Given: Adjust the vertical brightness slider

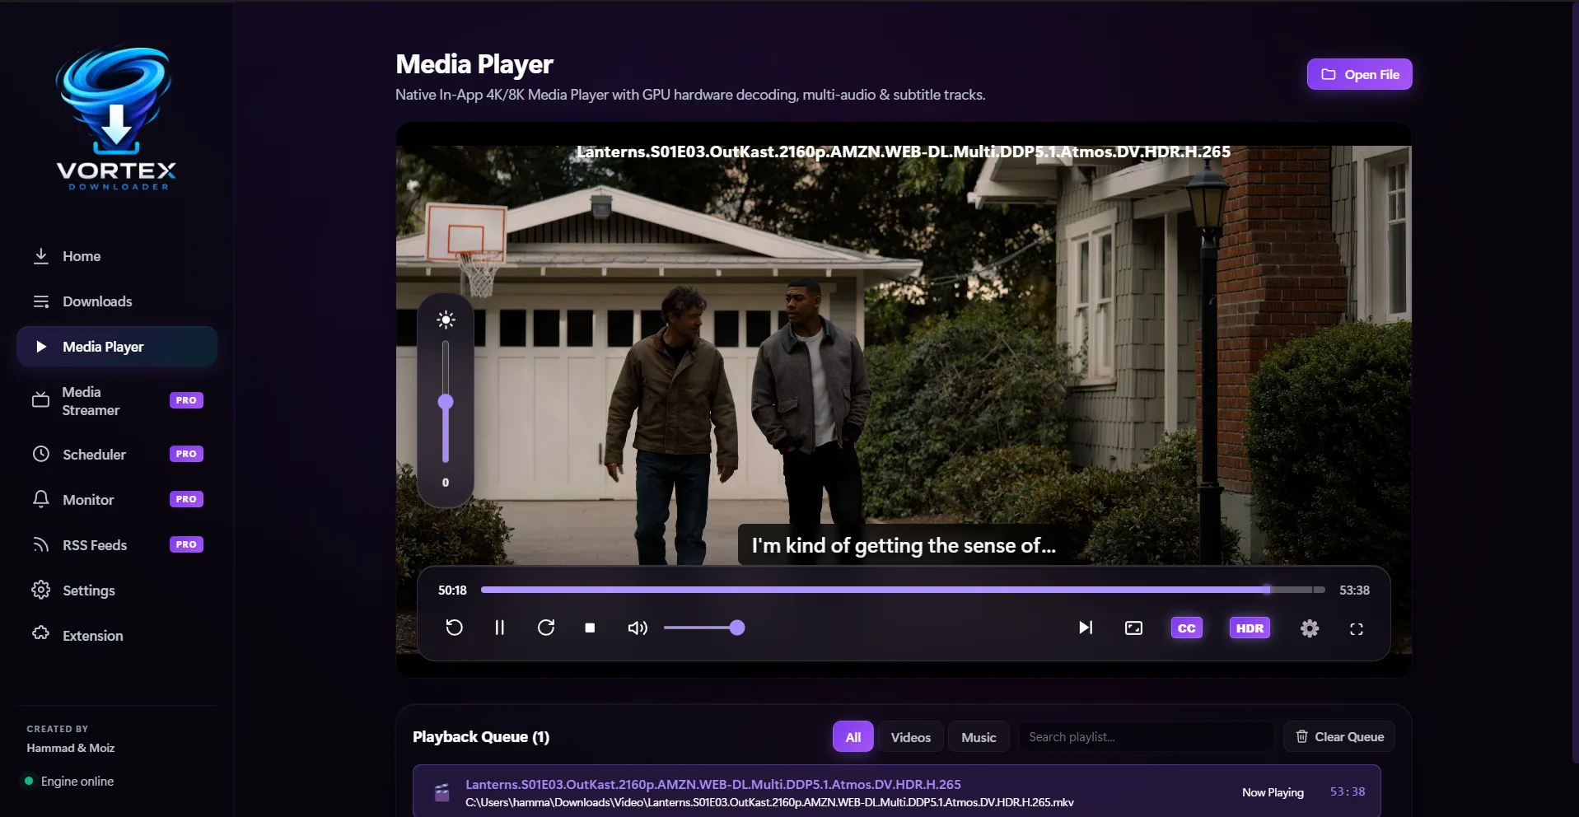Looking at the screenshot, I should tap(446, 401).
